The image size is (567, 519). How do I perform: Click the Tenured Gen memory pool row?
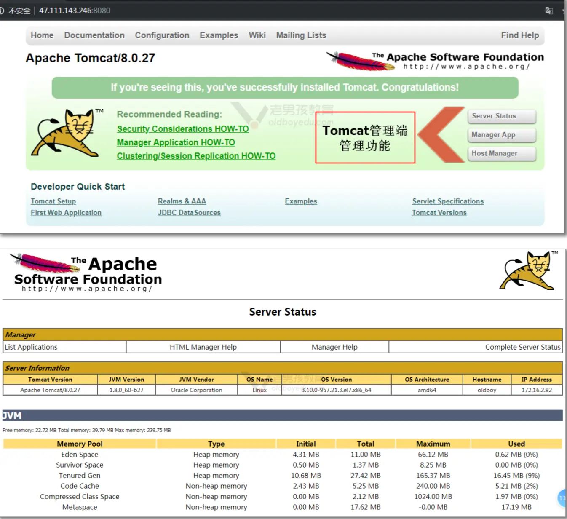pyautogui.click(x=283, y=476)
